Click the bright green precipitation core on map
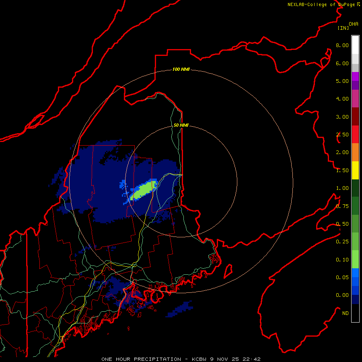The image size is (362, 362). pos(144,190)
